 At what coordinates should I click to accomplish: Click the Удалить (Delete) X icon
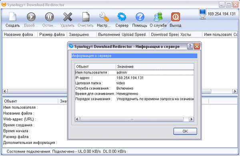point(68,16)
